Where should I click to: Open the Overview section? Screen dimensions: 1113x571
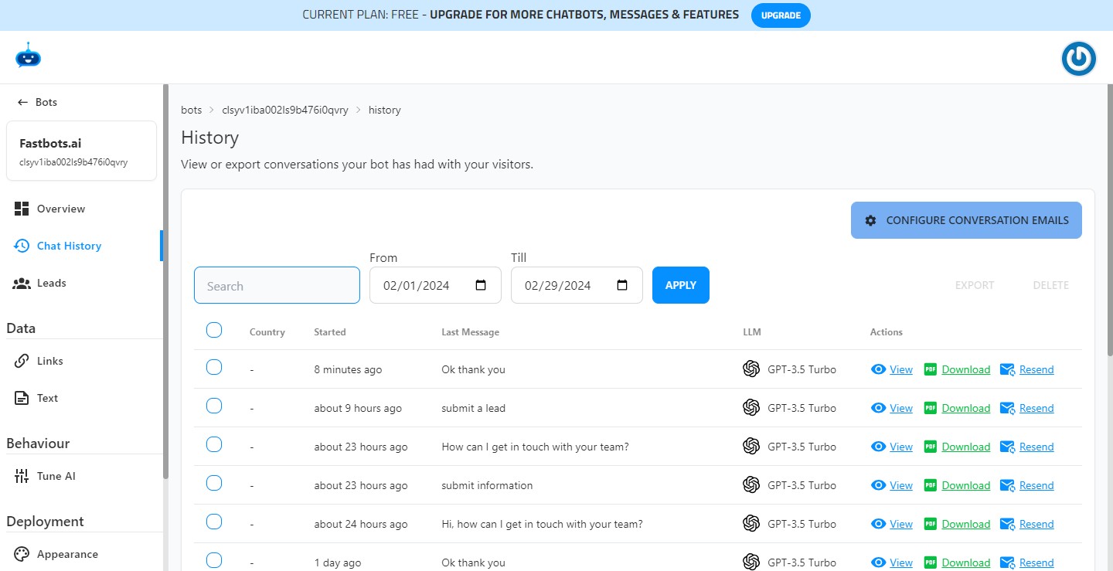(61, 209)
